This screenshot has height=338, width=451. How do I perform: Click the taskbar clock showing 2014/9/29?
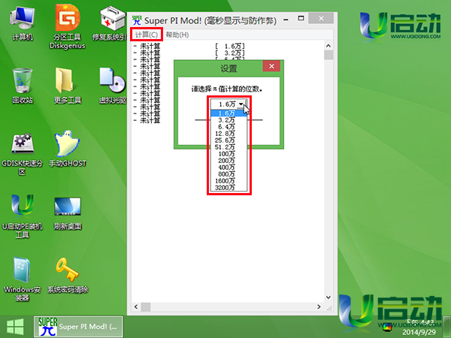point(419,327)
